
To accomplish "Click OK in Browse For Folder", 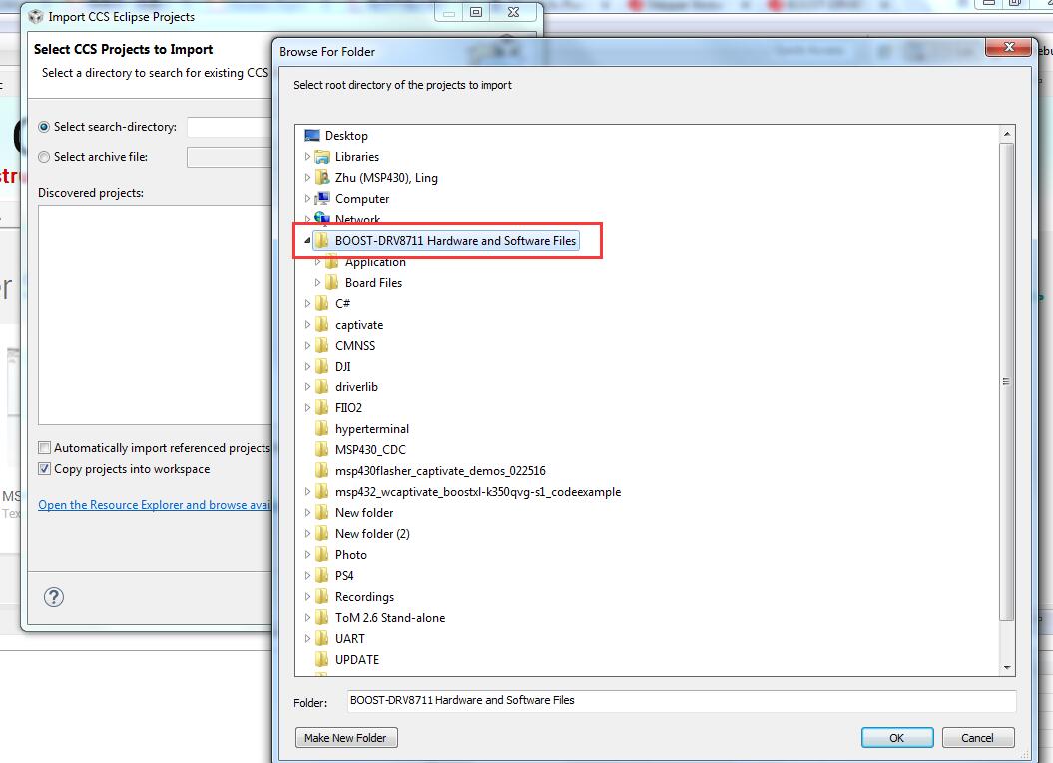I will pyautogui.click(x=897, y=737).
